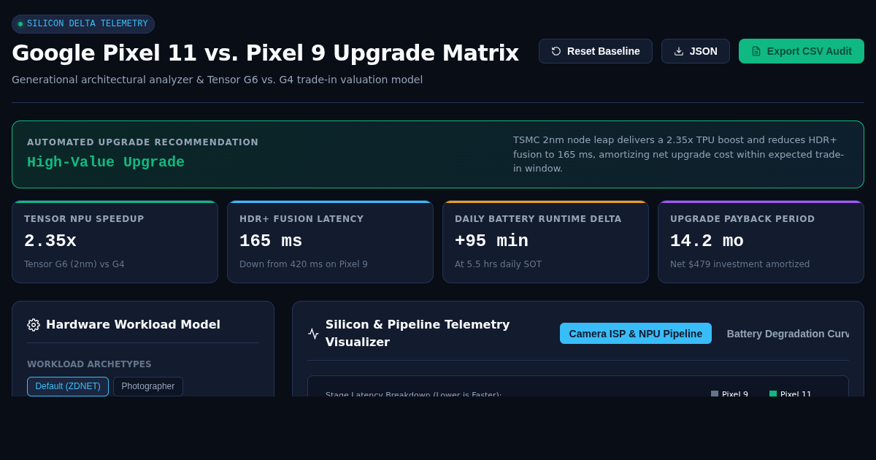Click the download icon in JSON button
This screenshot has height=460, width=876.
[x=679, y=51]
